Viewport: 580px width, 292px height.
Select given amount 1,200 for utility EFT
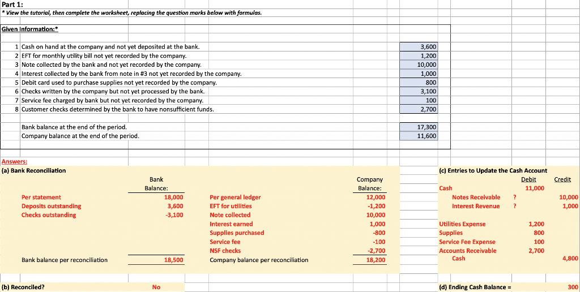tap(419, 56)
